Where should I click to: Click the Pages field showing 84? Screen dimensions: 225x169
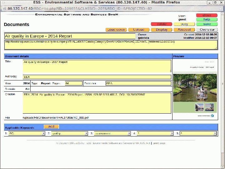[x=74, y=83]
